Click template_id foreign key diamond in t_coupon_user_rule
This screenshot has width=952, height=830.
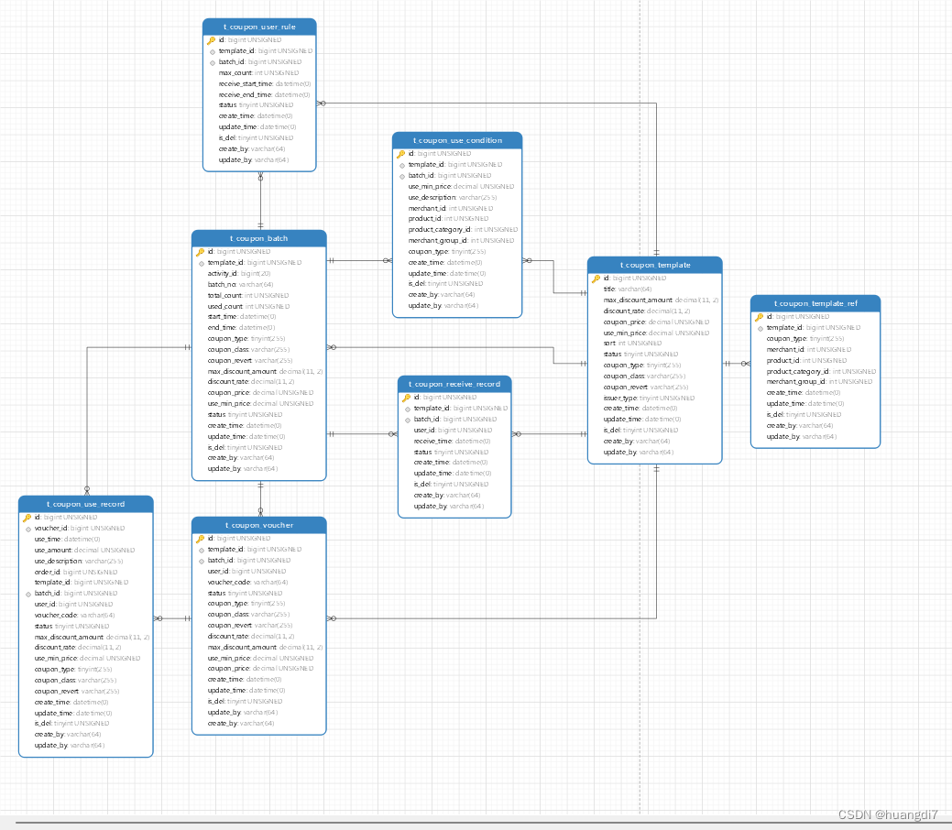(x=212, y=51)
